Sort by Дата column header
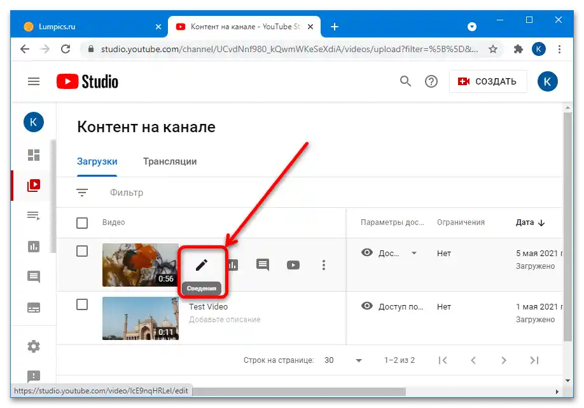 click(530, 222)
